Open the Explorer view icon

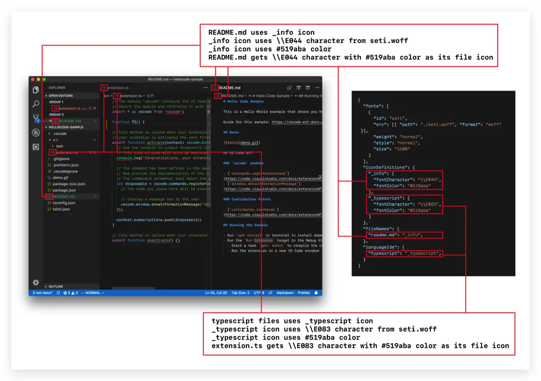click(x=36, y=90)
